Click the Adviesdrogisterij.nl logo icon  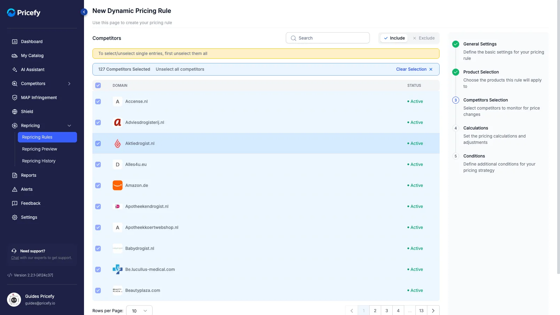tap(118, 122)
